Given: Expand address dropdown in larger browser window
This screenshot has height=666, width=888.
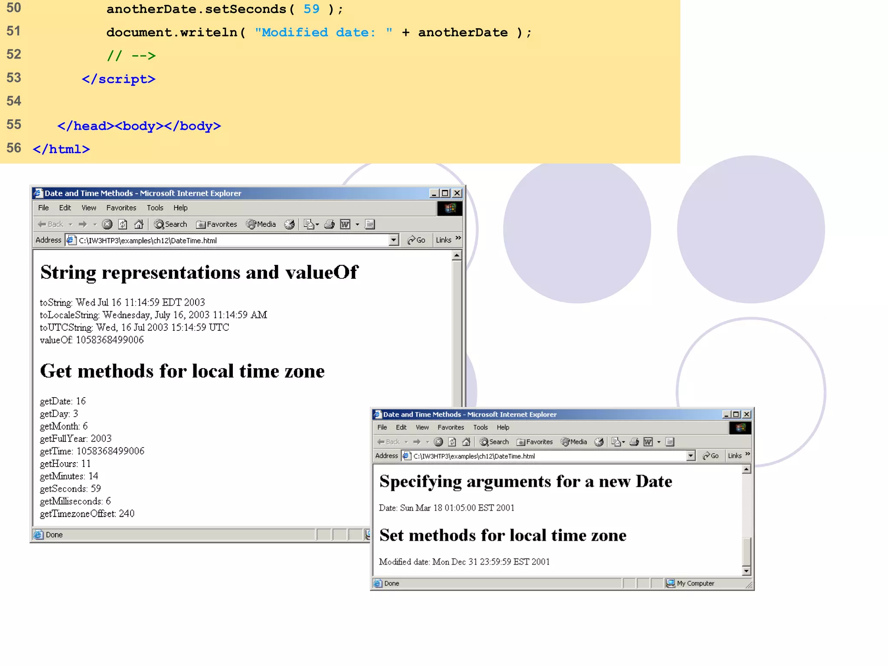Looking at the screenshot, I should pos(393,240).
